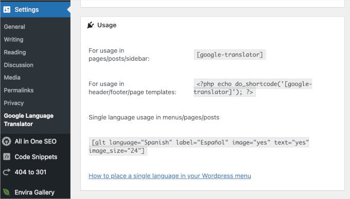Open Privacy settings

(14, 103)
